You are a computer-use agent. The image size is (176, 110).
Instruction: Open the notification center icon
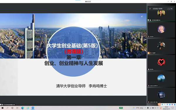pos(173,108)
